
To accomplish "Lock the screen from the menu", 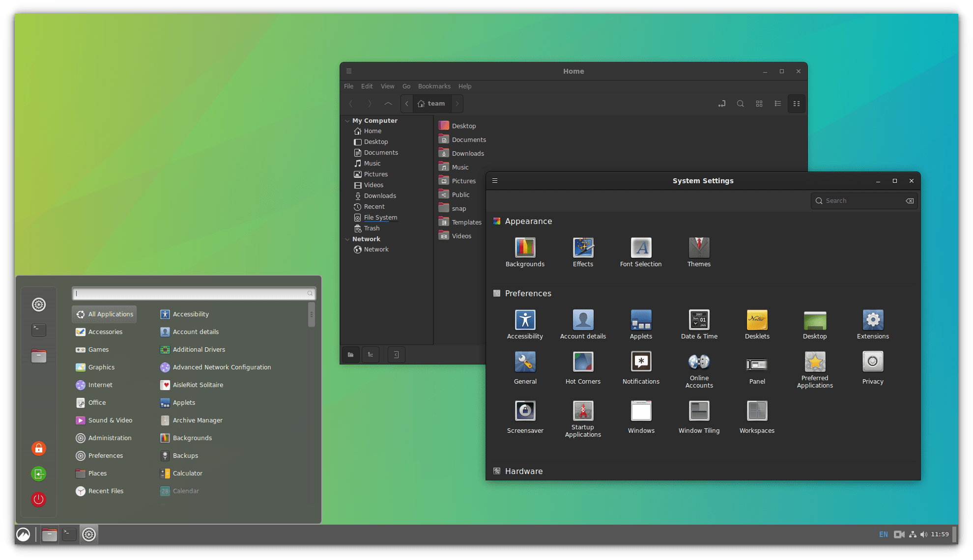I will 38,448.
